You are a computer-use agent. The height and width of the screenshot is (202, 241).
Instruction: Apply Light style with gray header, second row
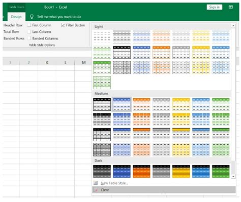181,53
